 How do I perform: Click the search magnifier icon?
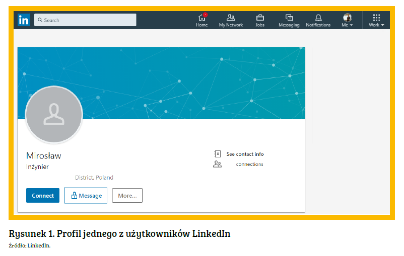coord(40,20)
